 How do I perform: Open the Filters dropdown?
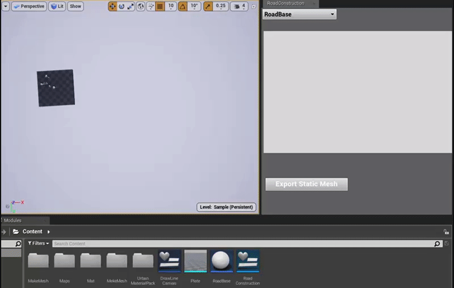[x=38, y=243]
